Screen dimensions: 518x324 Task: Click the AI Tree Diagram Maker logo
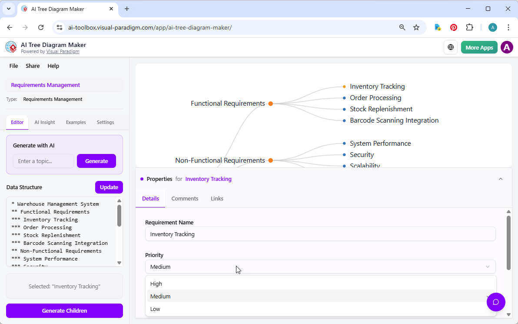coord(11,47)
